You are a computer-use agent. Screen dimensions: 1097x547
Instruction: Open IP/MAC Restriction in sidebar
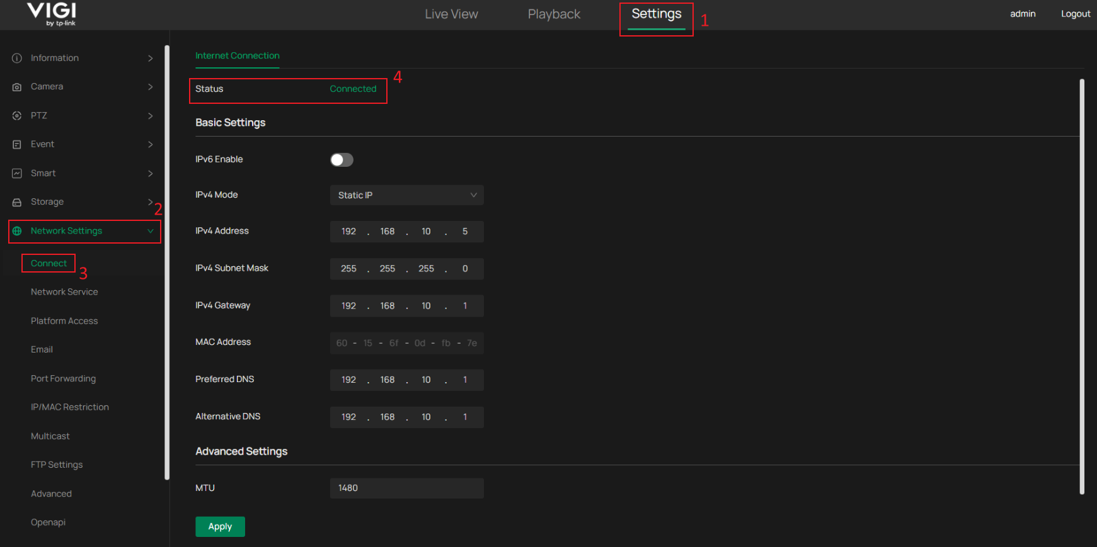(70, 407)
